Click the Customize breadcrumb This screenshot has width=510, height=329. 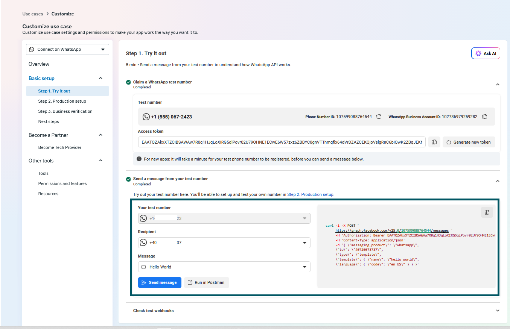click(62, 14)
